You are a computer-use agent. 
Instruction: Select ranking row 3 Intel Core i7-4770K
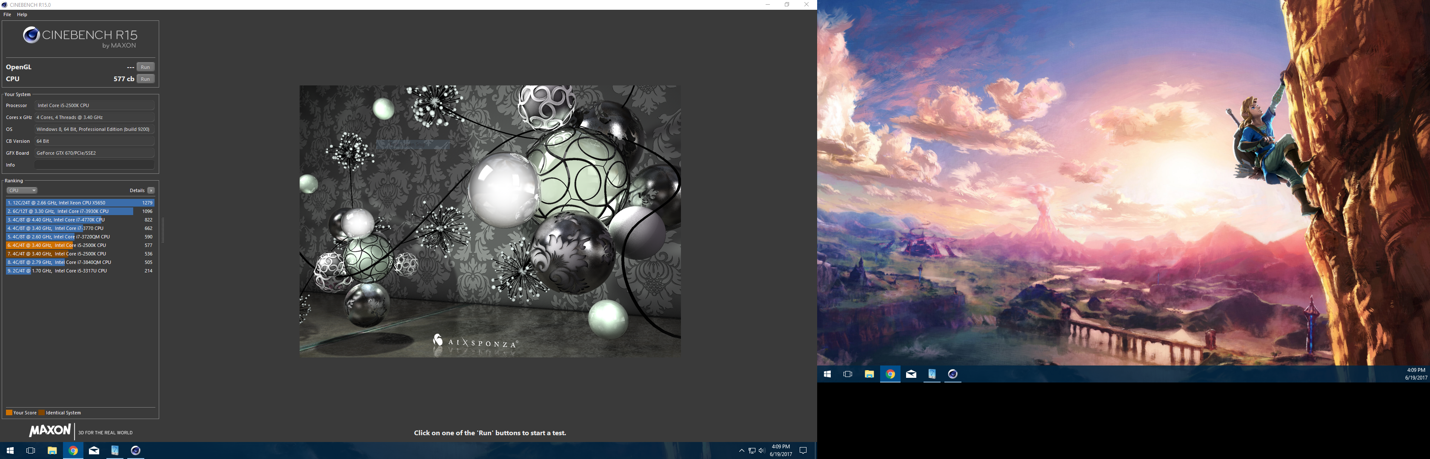80,220
